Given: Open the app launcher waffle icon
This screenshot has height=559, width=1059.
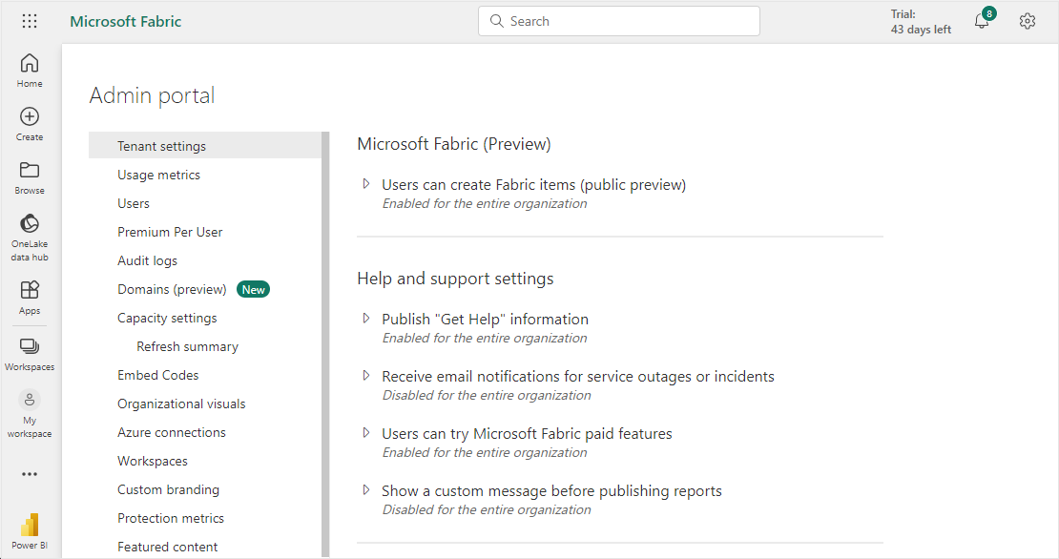Looking at the screenshot, I should tap(30, 21).
